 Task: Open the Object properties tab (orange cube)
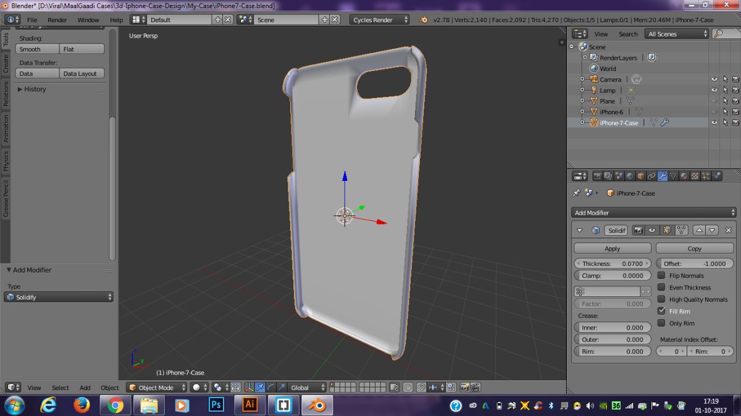(641, 176)
